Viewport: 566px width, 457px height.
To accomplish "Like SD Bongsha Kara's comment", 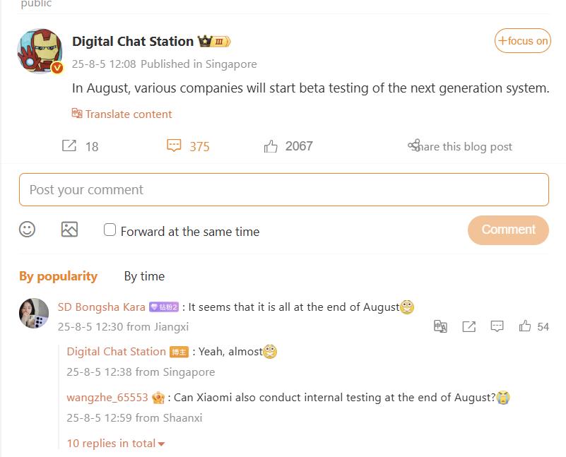I will [x=525, y=326].
